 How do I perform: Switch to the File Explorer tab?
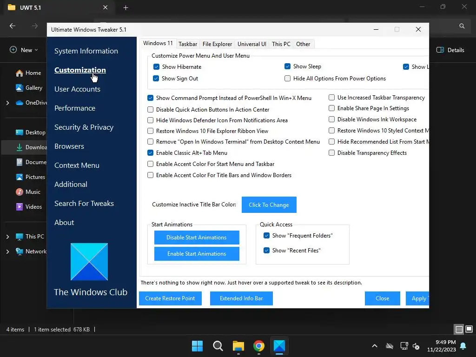tap(218, 44)
